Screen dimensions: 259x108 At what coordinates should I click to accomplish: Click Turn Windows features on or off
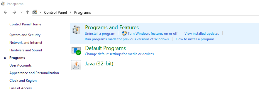[x=153, y=34]
